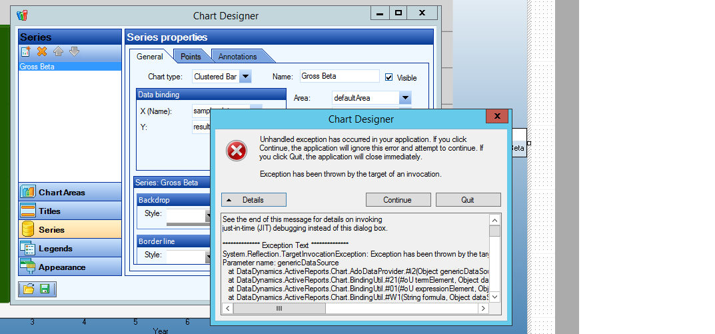Click the horizontal scroll left arrow
Image resolution: width=715 pixels, height=334 pixels.
227,309
